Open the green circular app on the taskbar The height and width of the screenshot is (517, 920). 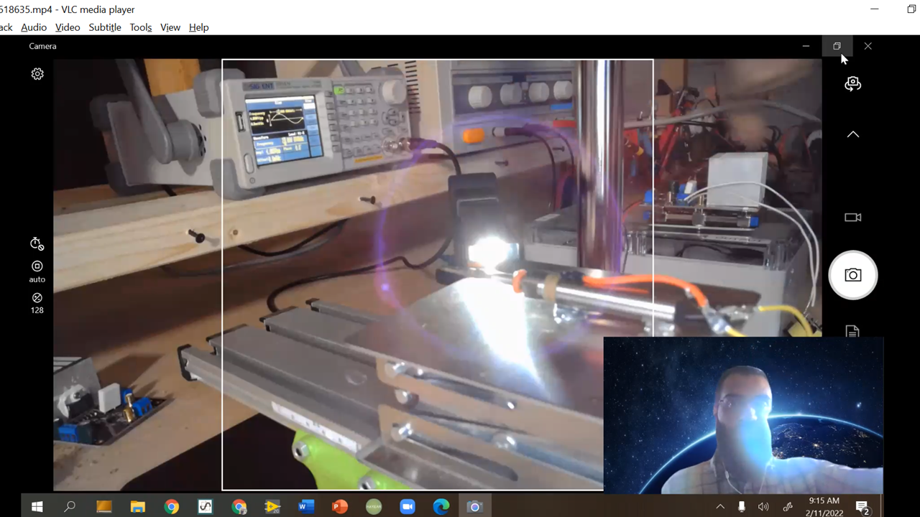tap(374, 507)
